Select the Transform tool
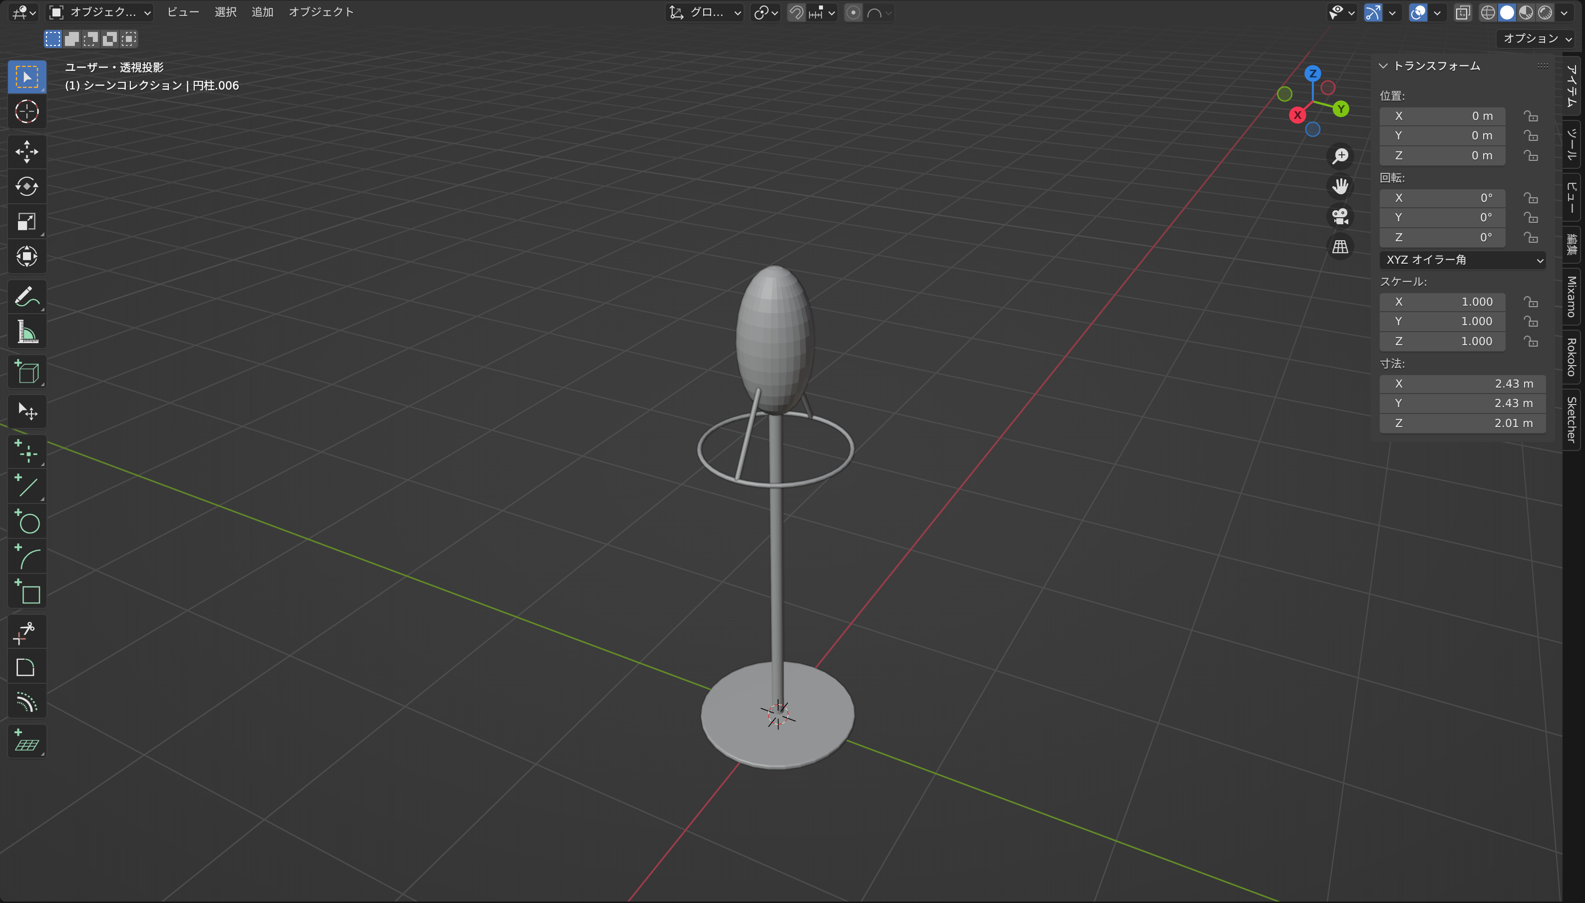 tap(26, 256)
